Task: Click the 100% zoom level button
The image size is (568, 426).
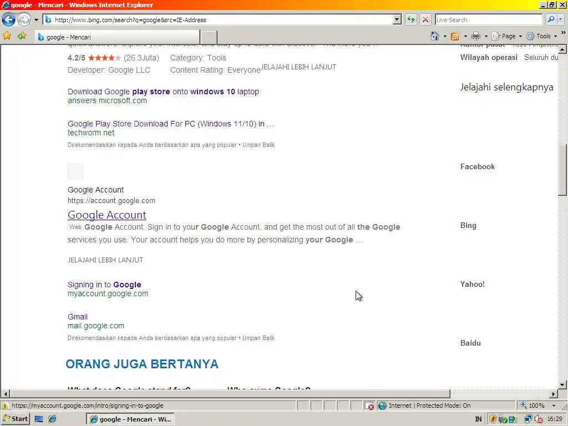Action: coord(533,405)
